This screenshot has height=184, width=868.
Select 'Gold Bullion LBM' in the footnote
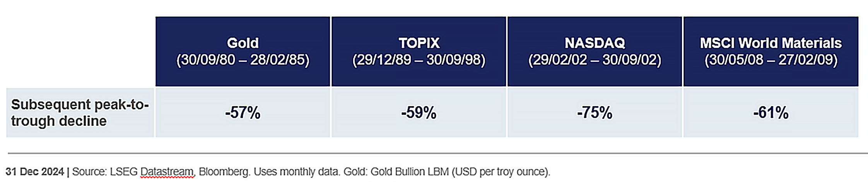[409, 172]
